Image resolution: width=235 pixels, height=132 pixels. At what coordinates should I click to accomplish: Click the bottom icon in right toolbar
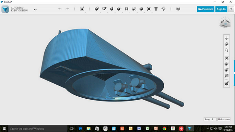[227, 84]
